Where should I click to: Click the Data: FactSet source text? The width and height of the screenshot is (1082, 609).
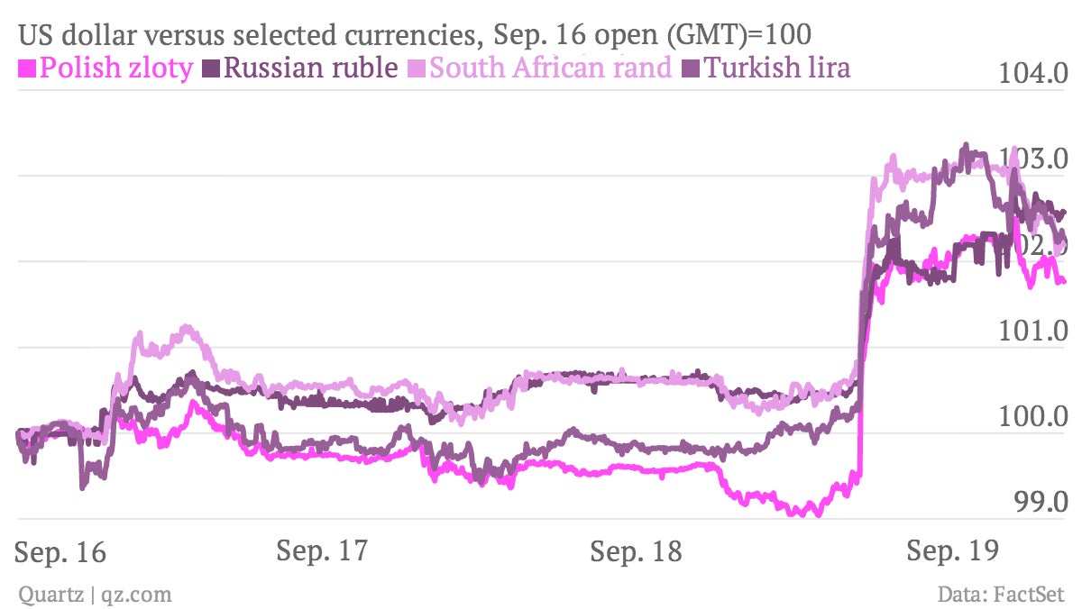1001,595
